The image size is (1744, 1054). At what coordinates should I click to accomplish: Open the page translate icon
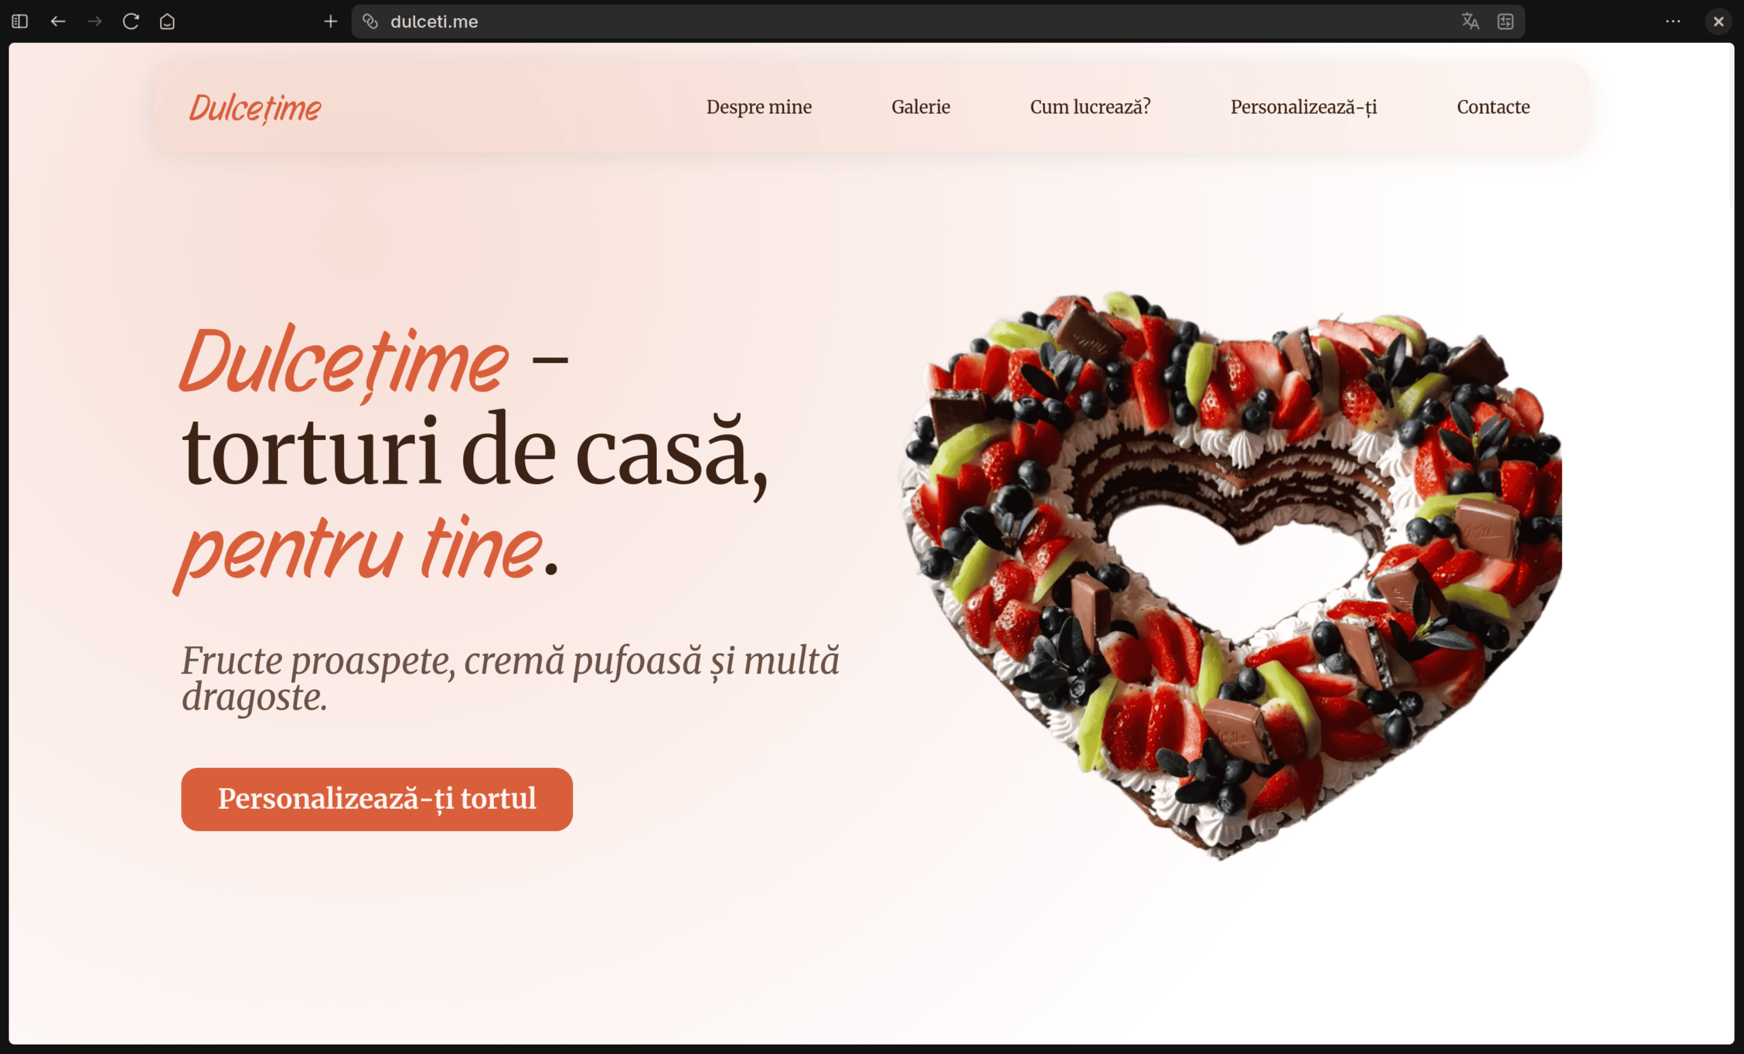click(x=1470, y=21)
